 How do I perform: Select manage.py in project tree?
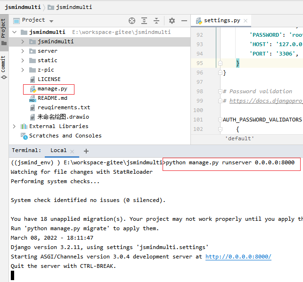coord(52,89)
